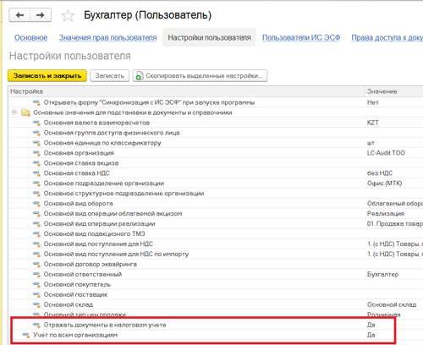
Task: Open Значения прав пользователя tab
Action: click(x=107, y=37)
